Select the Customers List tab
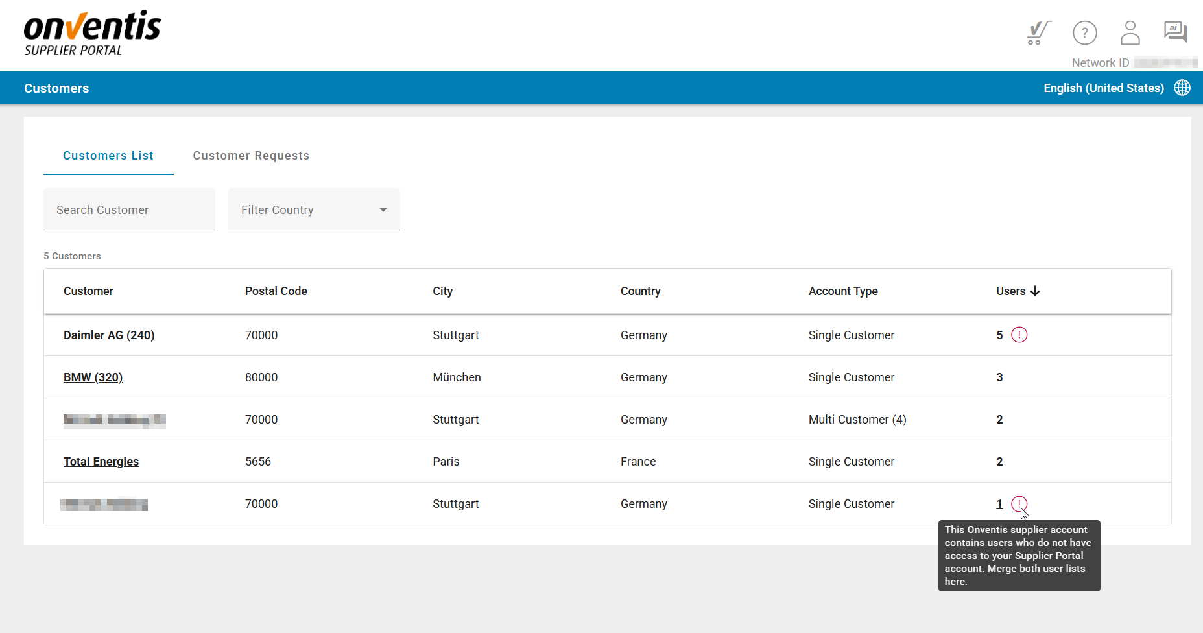This screenshot has height=633, width=1203. (x=108, y=156)
